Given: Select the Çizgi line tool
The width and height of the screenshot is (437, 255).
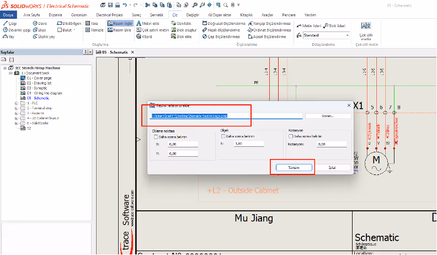Looking at the screenshot, I should click(x=10, y=23).
